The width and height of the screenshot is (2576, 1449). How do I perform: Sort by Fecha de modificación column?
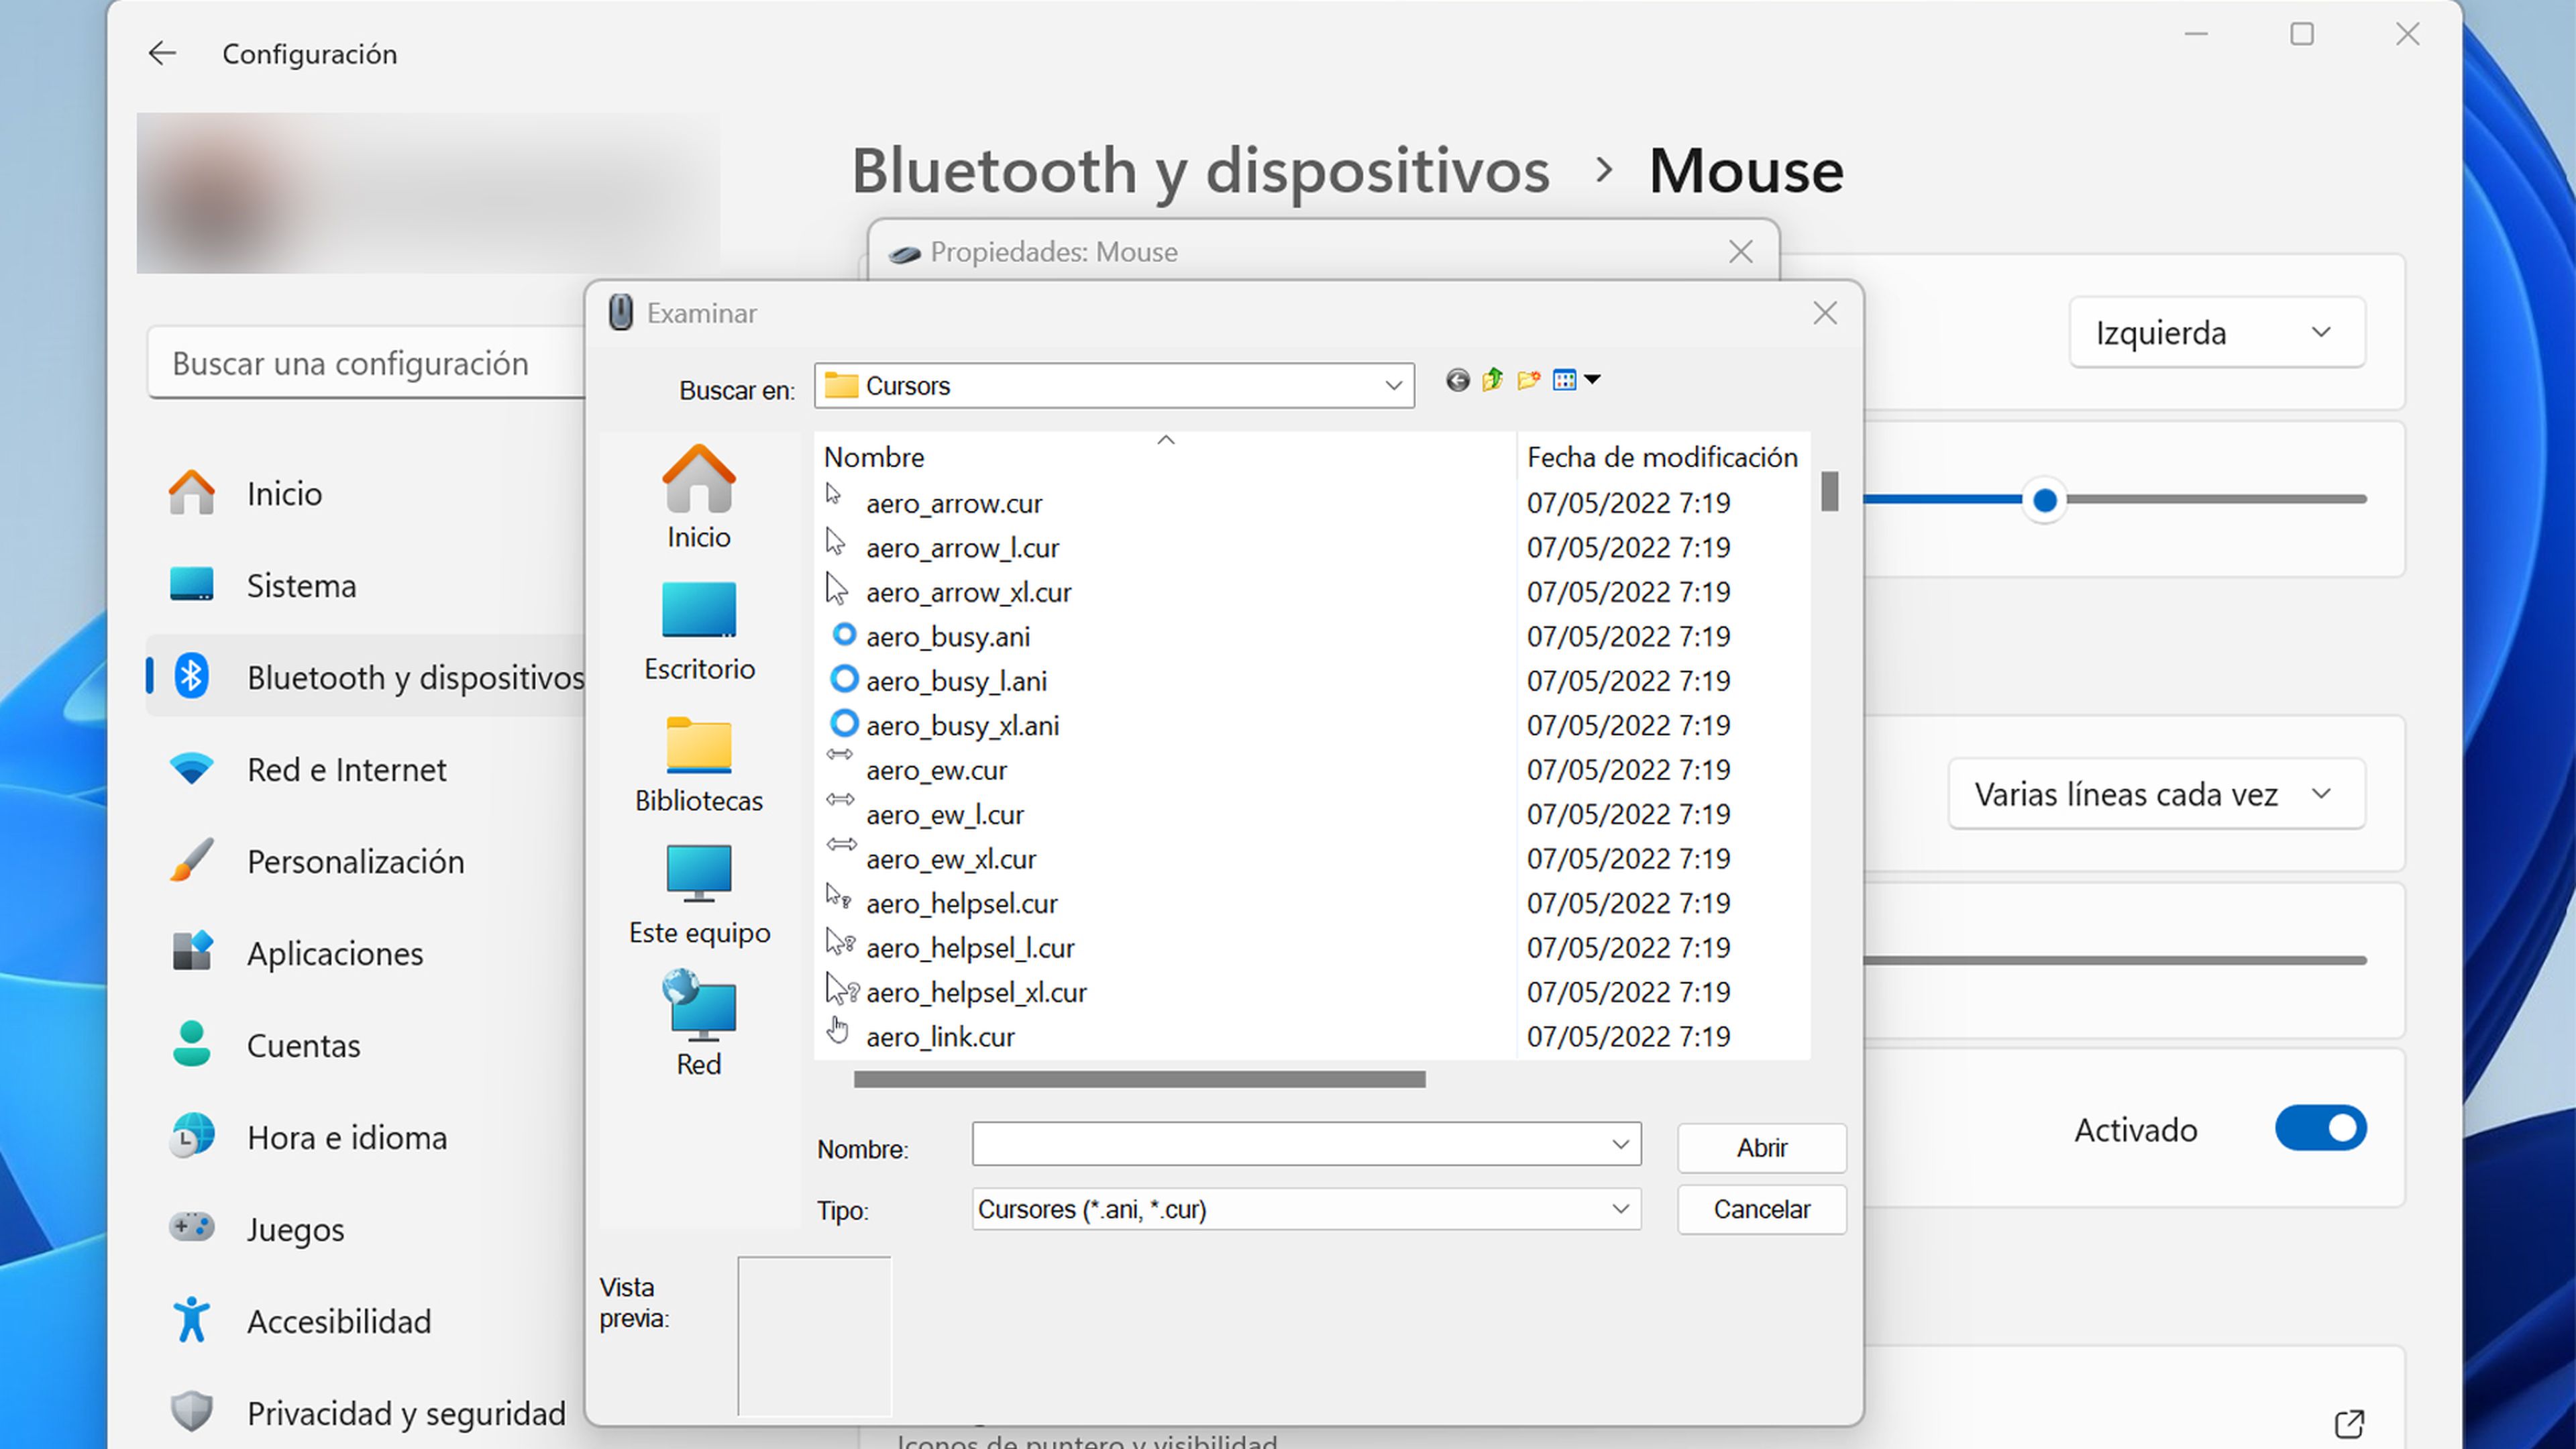(1663, 457)
